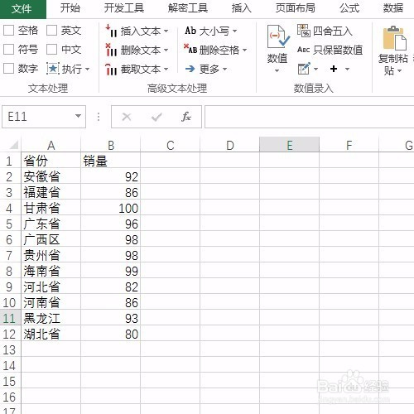Enable the 符号 checkbox

pyautogui.click(x=8, y=50)
